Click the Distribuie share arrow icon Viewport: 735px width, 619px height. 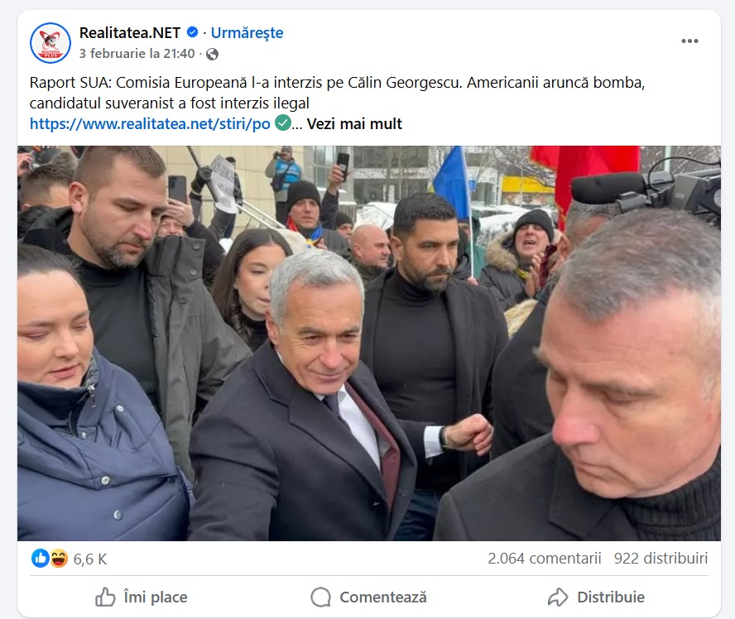click(558, 597)
